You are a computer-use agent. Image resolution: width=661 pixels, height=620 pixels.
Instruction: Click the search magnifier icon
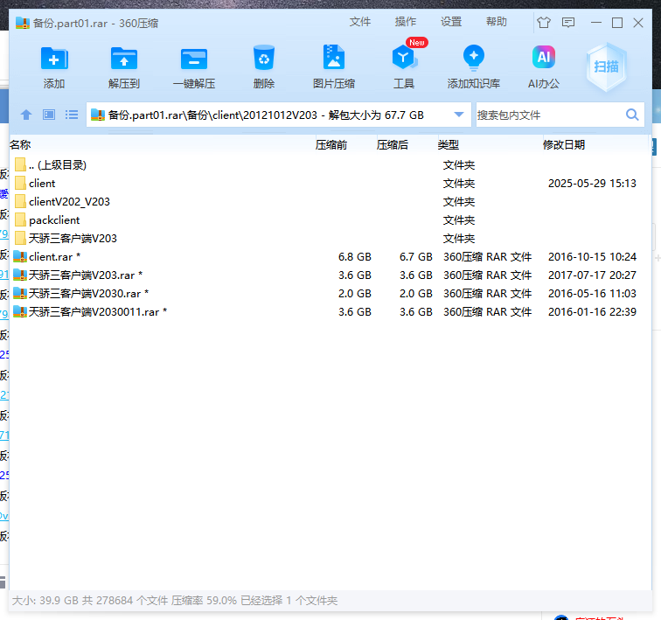[x=632, y=115]
